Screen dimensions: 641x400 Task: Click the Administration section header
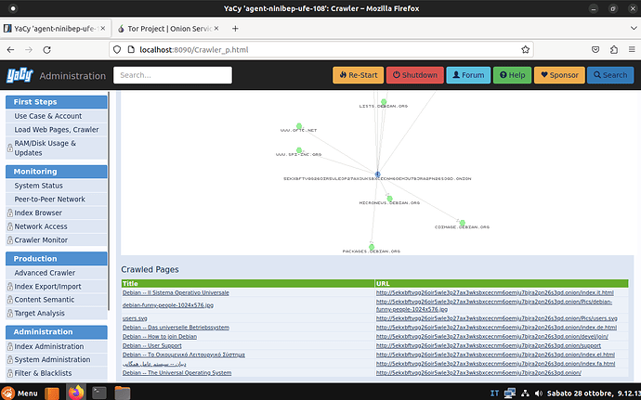coord(57,331)
